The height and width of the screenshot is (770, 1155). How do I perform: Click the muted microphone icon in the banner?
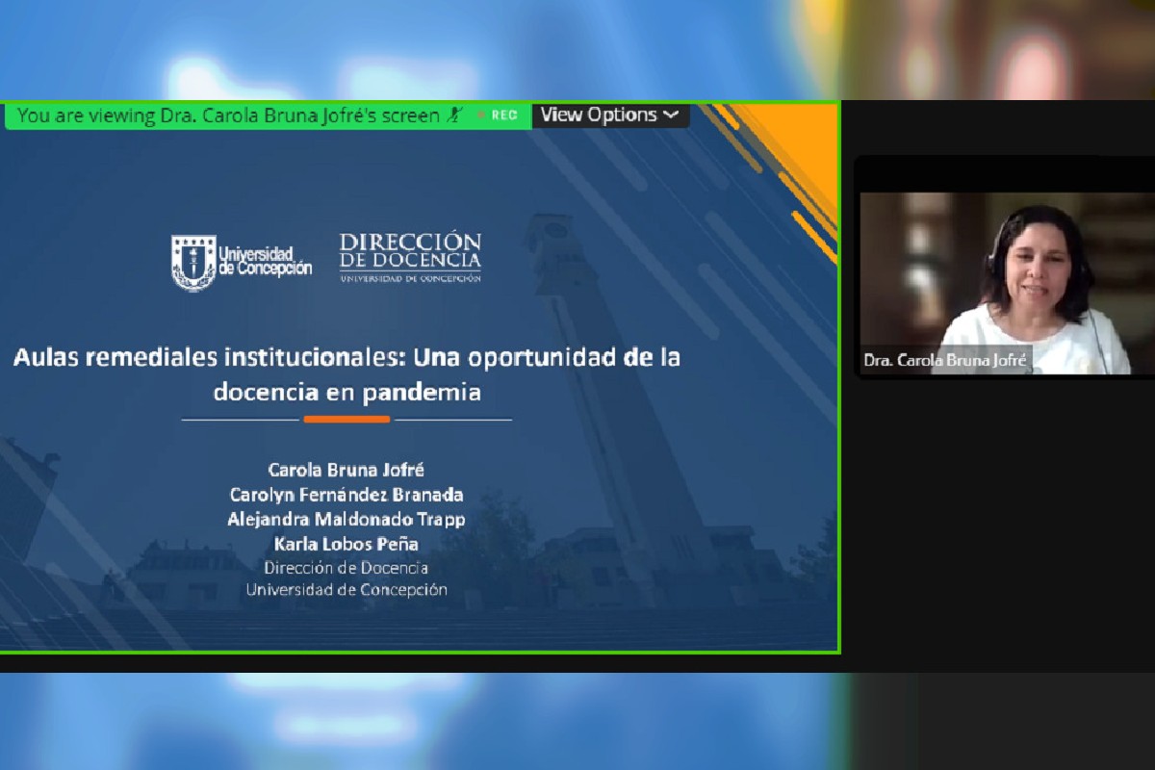tap(455, 115)
